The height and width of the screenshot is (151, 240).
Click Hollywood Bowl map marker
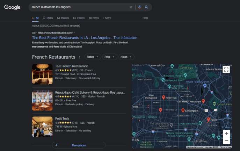click(x=163, y=80)
